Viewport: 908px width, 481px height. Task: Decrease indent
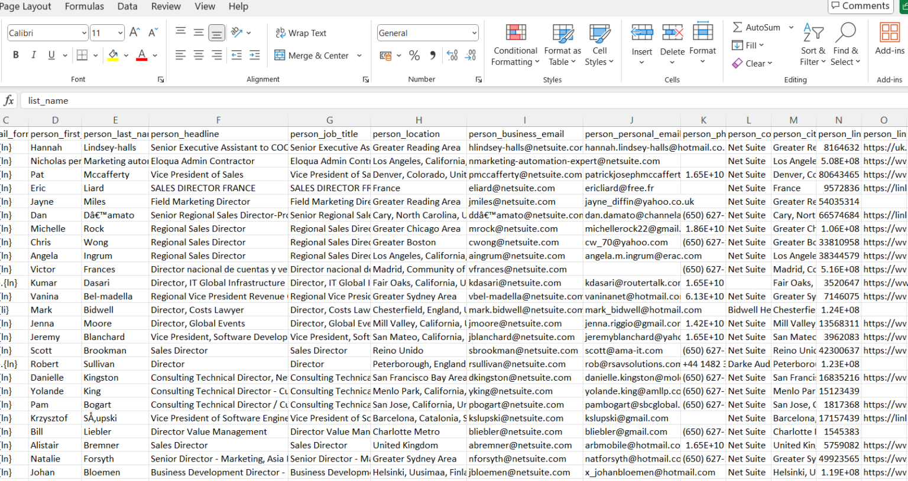236,55
